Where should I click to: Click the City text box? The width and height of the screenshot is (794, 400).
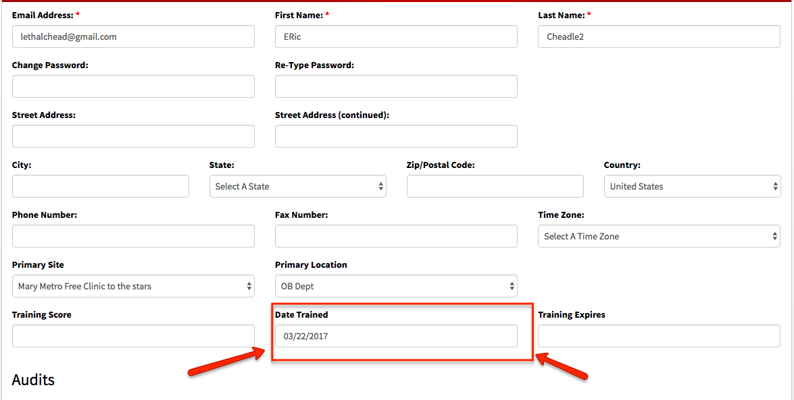(100, 186)
